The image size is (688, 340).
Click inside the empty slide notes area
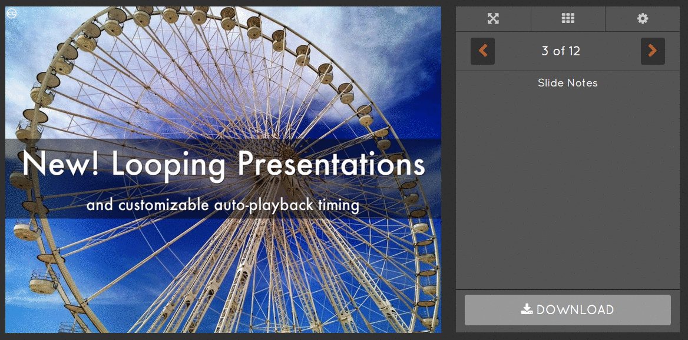567,188
